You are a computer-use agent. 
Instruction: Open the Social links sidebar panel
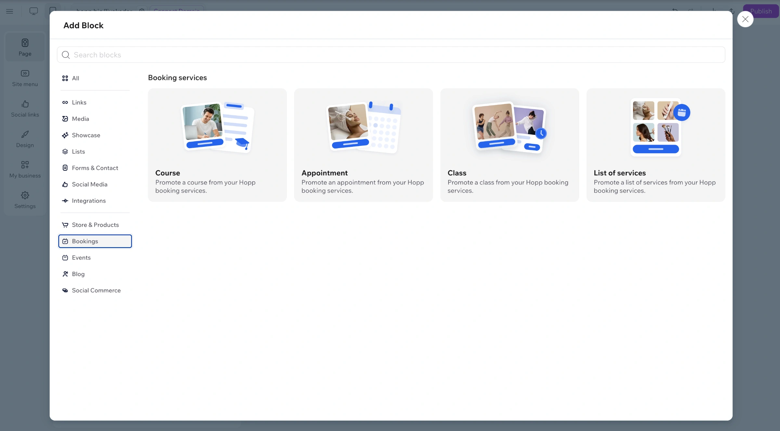(x=25, y=108)
